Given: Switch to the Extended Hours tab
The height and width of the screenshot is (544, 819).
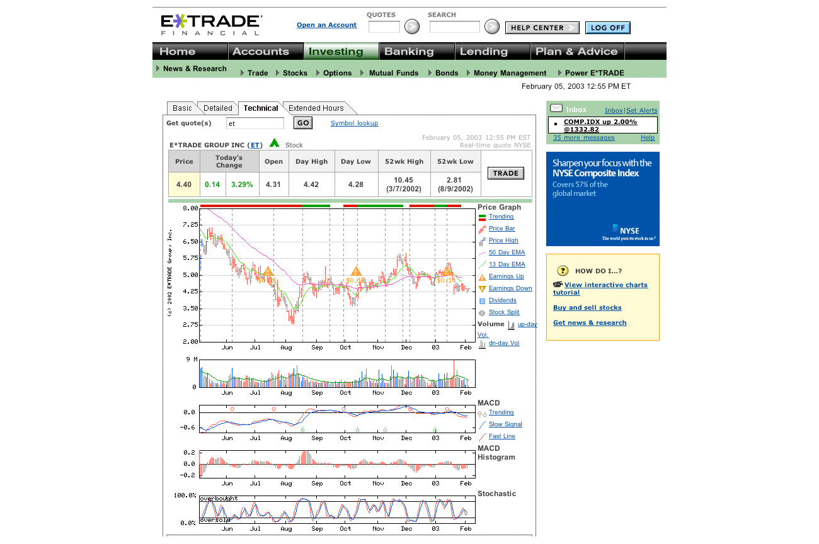Looking at the screenshot, I should click(x=316, y=108).
